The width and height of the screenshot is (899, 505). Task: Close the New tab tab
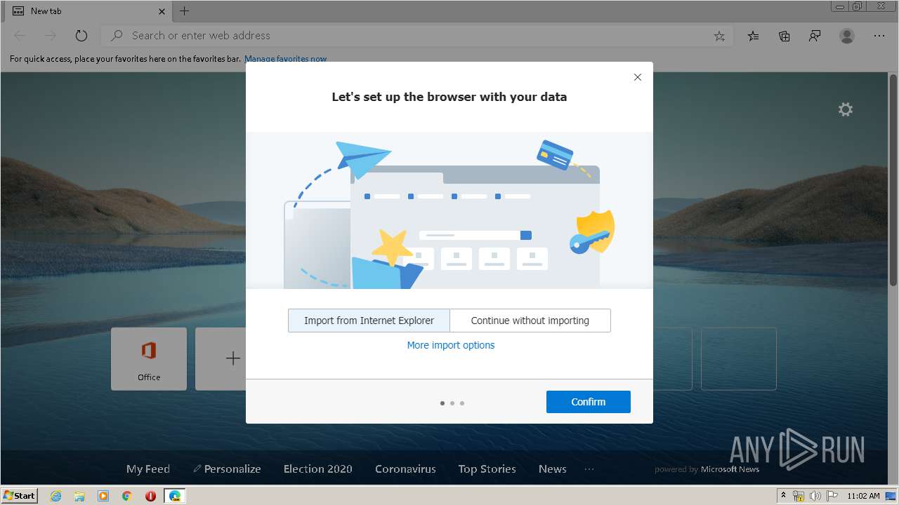pos(162,11)
